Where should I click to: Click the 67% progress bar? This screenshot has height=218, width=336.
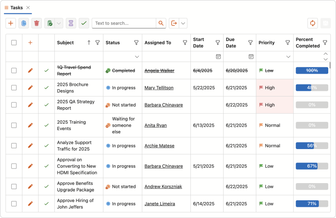[312, 166]
